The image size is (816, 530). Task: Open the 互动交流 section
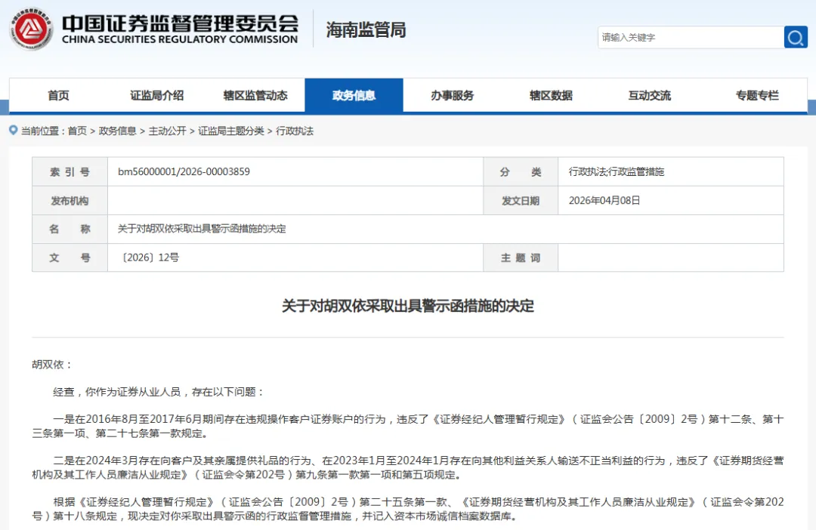point(648,95)
